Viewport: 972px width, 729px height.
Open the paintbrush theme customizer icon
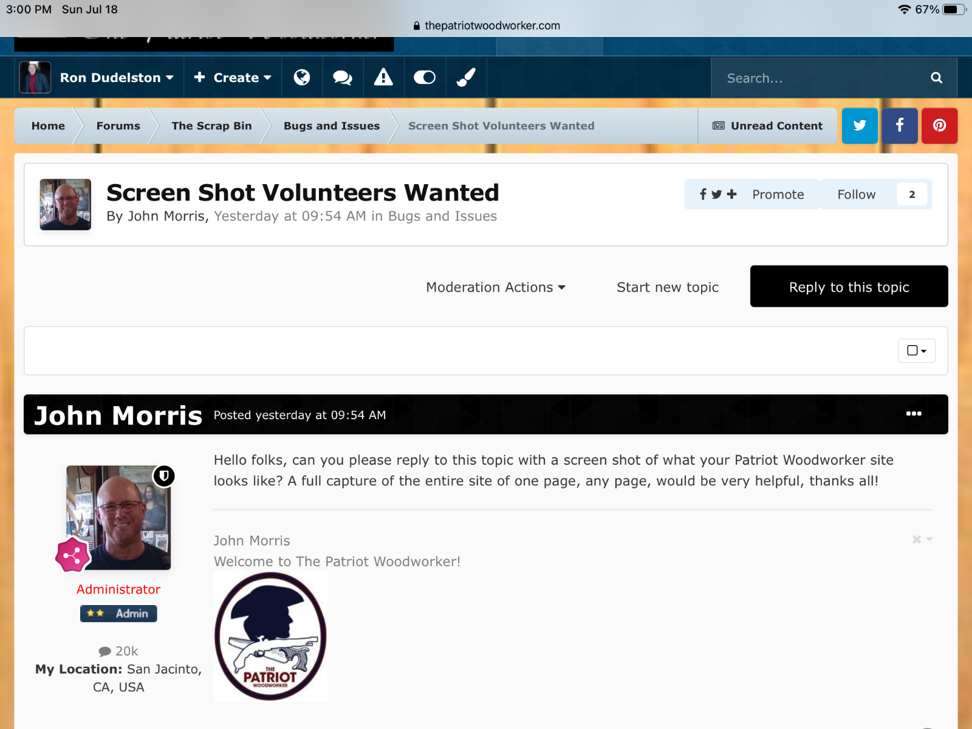pyautogui.click(x=466, y=77)
